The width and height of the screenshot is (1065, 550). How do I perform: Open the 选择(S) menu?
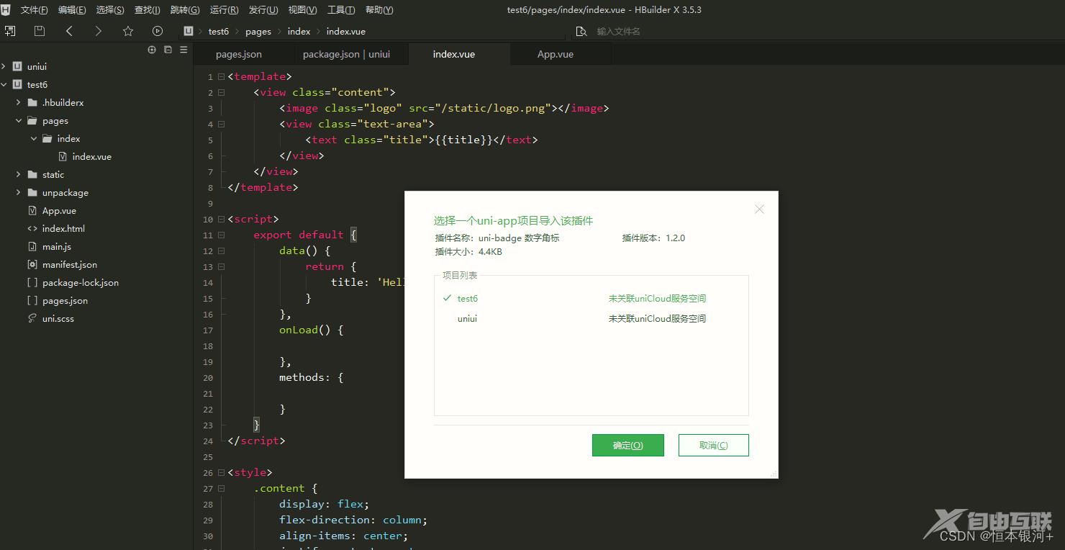(x=110, y=9)
